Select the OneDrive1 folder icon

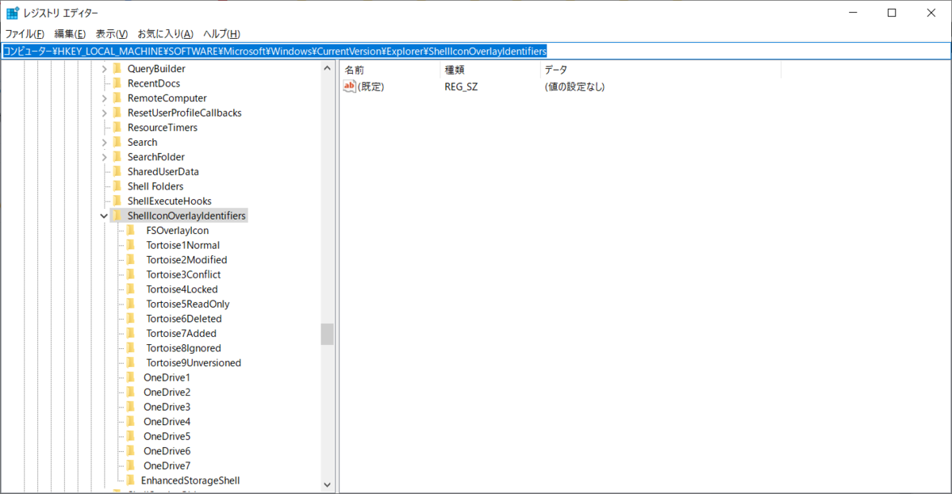coord(132,377)
